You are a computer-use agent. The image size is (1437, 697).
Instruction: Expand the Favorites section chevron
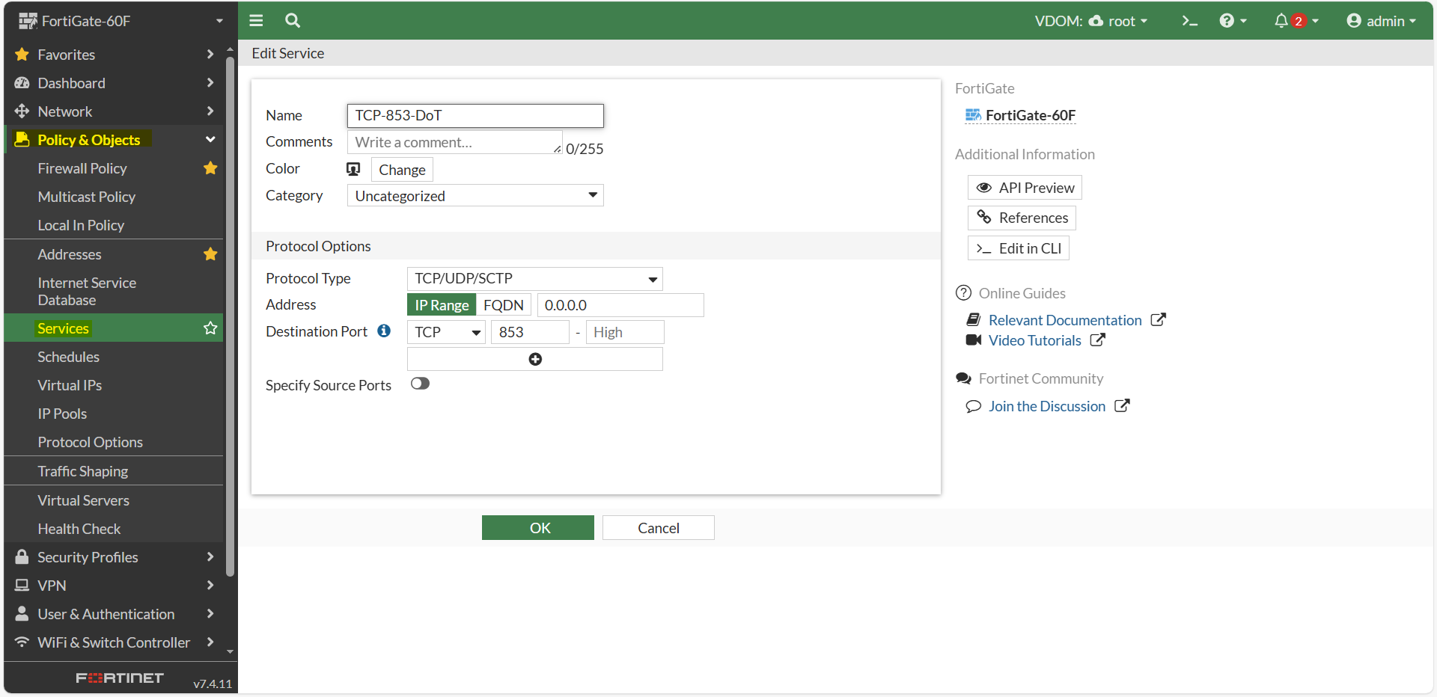point(210,55)
